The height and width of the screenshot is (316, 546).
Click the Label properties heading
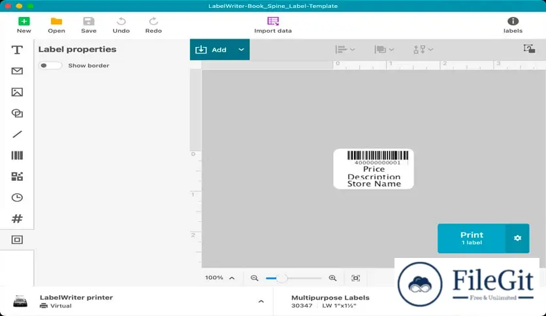click(x=77, y=49)
